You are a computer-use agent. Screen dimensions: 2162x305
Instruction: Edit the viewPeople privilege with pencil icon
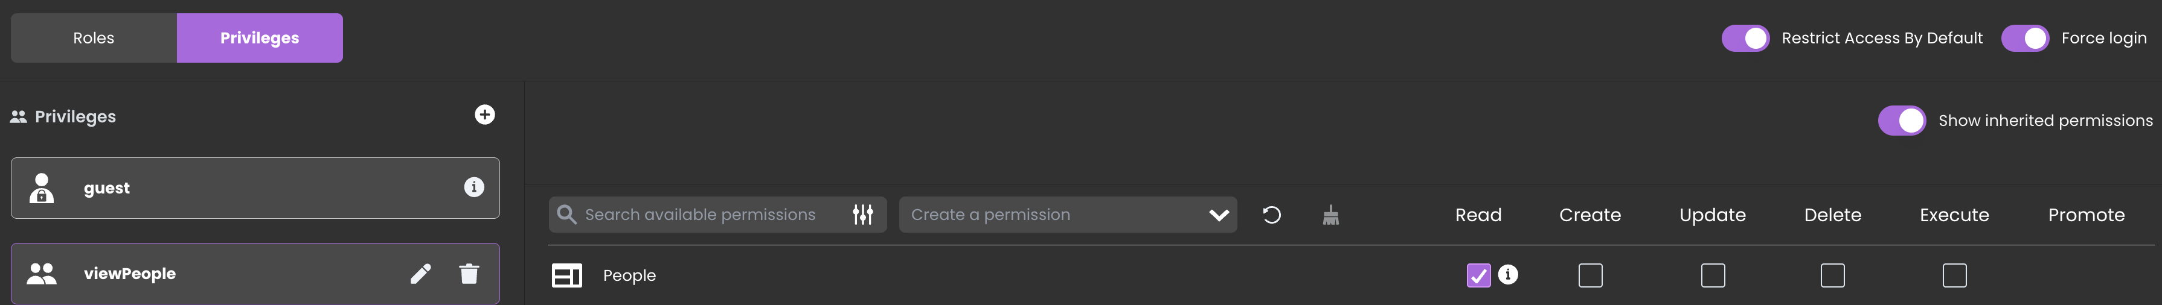click(420, 273)
